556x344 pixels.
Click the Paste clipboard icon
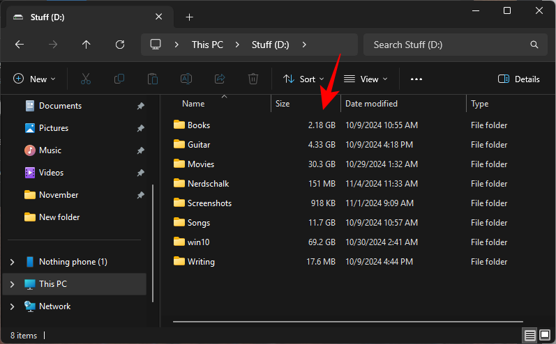pyautogui.click(x=153, y=79)
